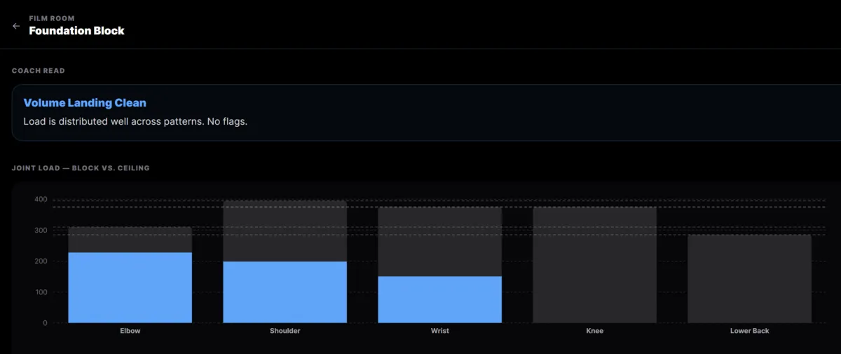Click the JOINT LOAD — BLOCK VS. CEILING heading
Image resolution: width=841 pixels, height=354 pixels.
tap(81, 168)
